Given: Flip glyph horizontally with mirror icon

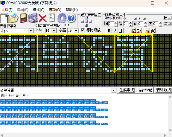Looking at the screenshot, I should [147, 31].
